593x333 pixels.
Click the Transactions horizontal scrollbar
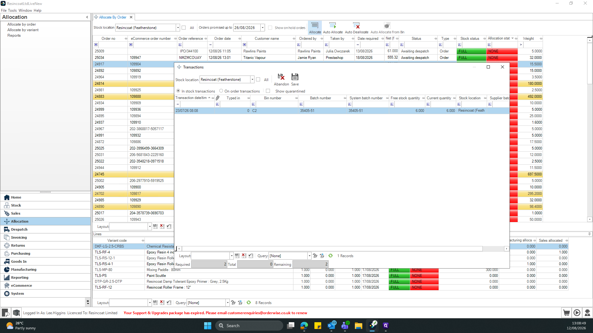(332, 249)
